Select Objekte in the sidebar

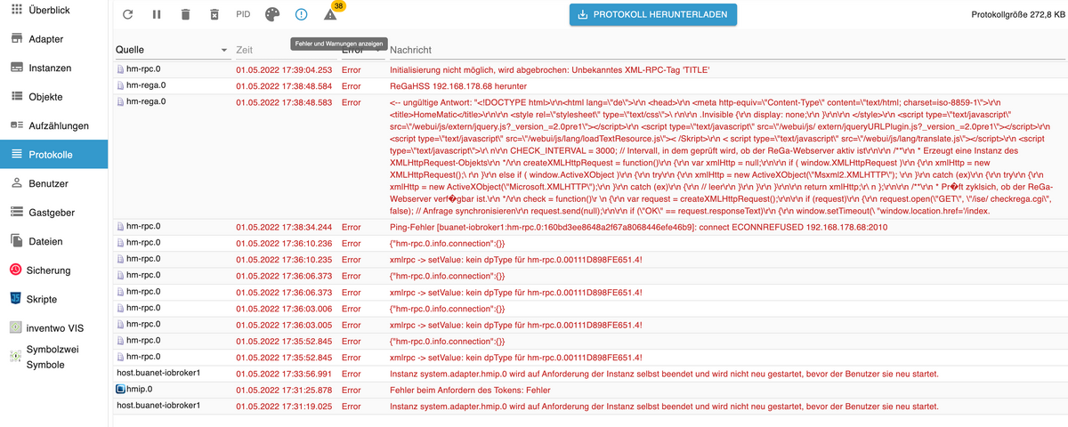(45, 96)
